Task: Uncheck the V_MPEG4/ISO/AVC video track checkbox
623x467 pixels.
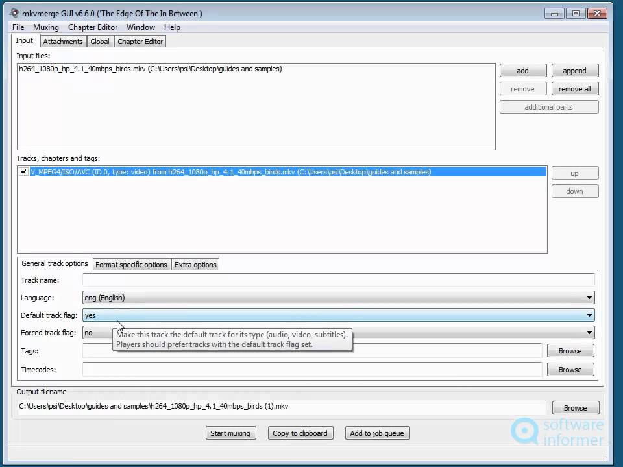Action: (x=23, y=171)
